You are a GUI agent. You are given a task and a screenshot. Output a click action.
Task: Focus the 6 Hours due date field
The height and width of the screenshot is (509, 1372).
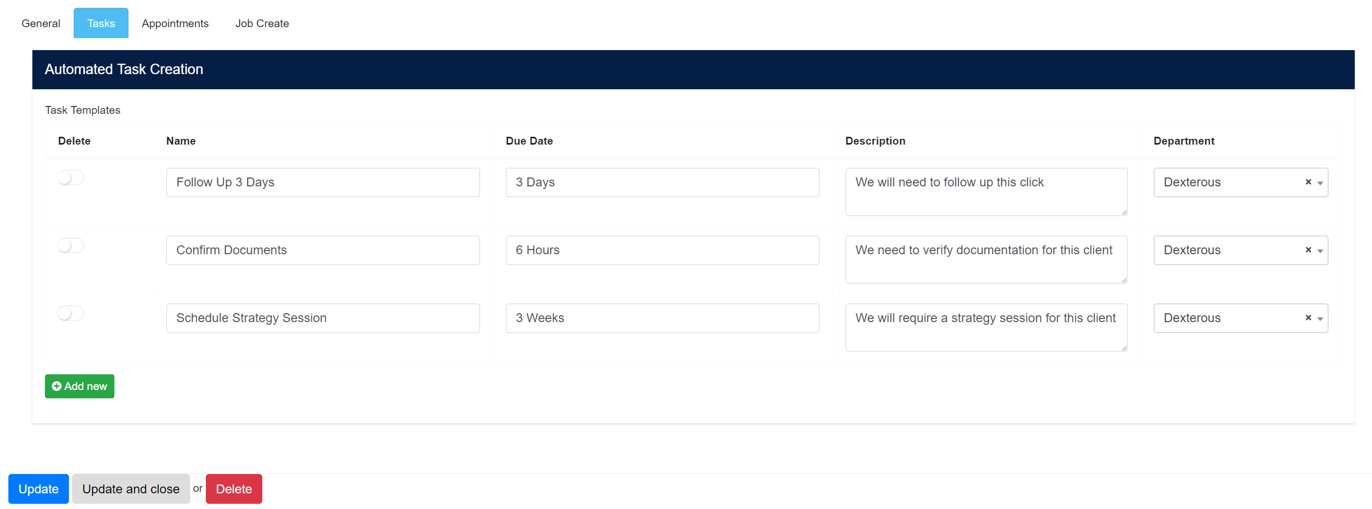pos(662,250)
